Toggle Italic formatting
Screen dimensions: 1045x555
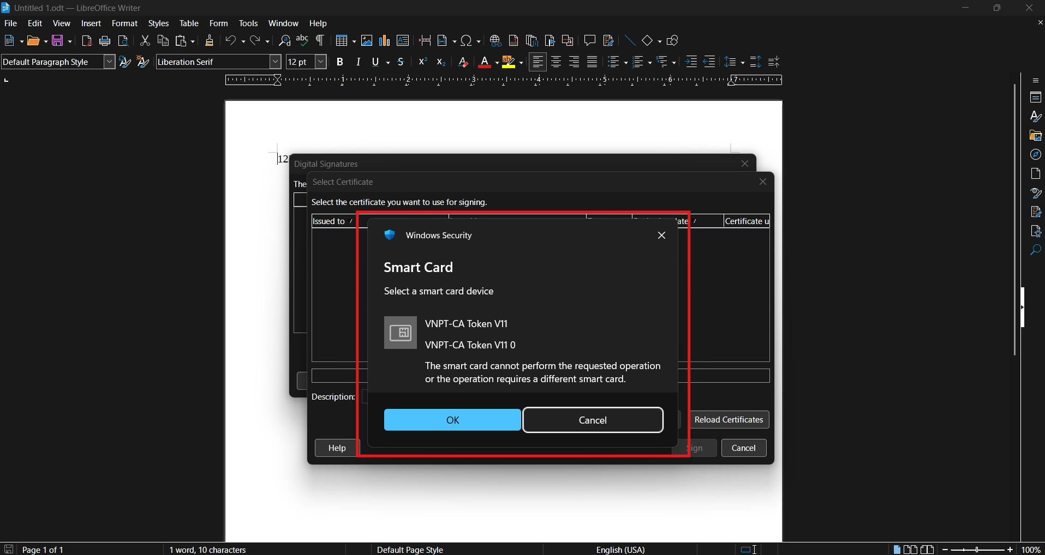tap(359, 62)
